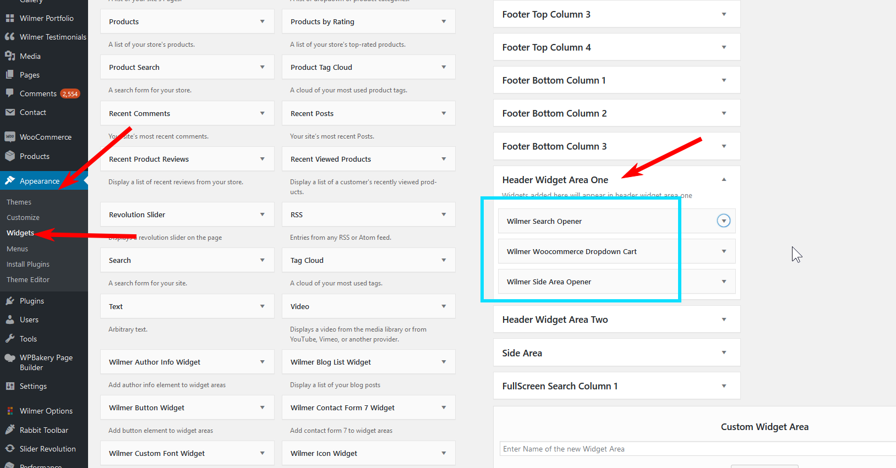Expand Wilmer Author Info Widget arrow
896x468 pixels.
point(263,362)
